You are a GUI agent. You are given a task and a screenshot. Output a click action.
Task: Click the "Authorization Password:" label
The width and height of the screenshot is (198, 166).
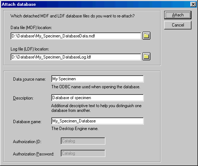(x=33, y=154)
